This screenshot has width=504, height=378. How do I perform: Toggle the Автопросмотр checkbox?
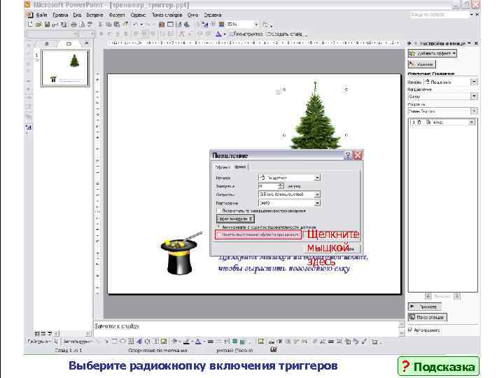[410, 330]
